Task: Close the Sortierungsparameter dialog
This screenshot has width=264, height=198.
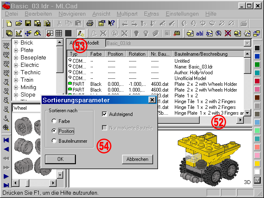Action: (152, 100)
